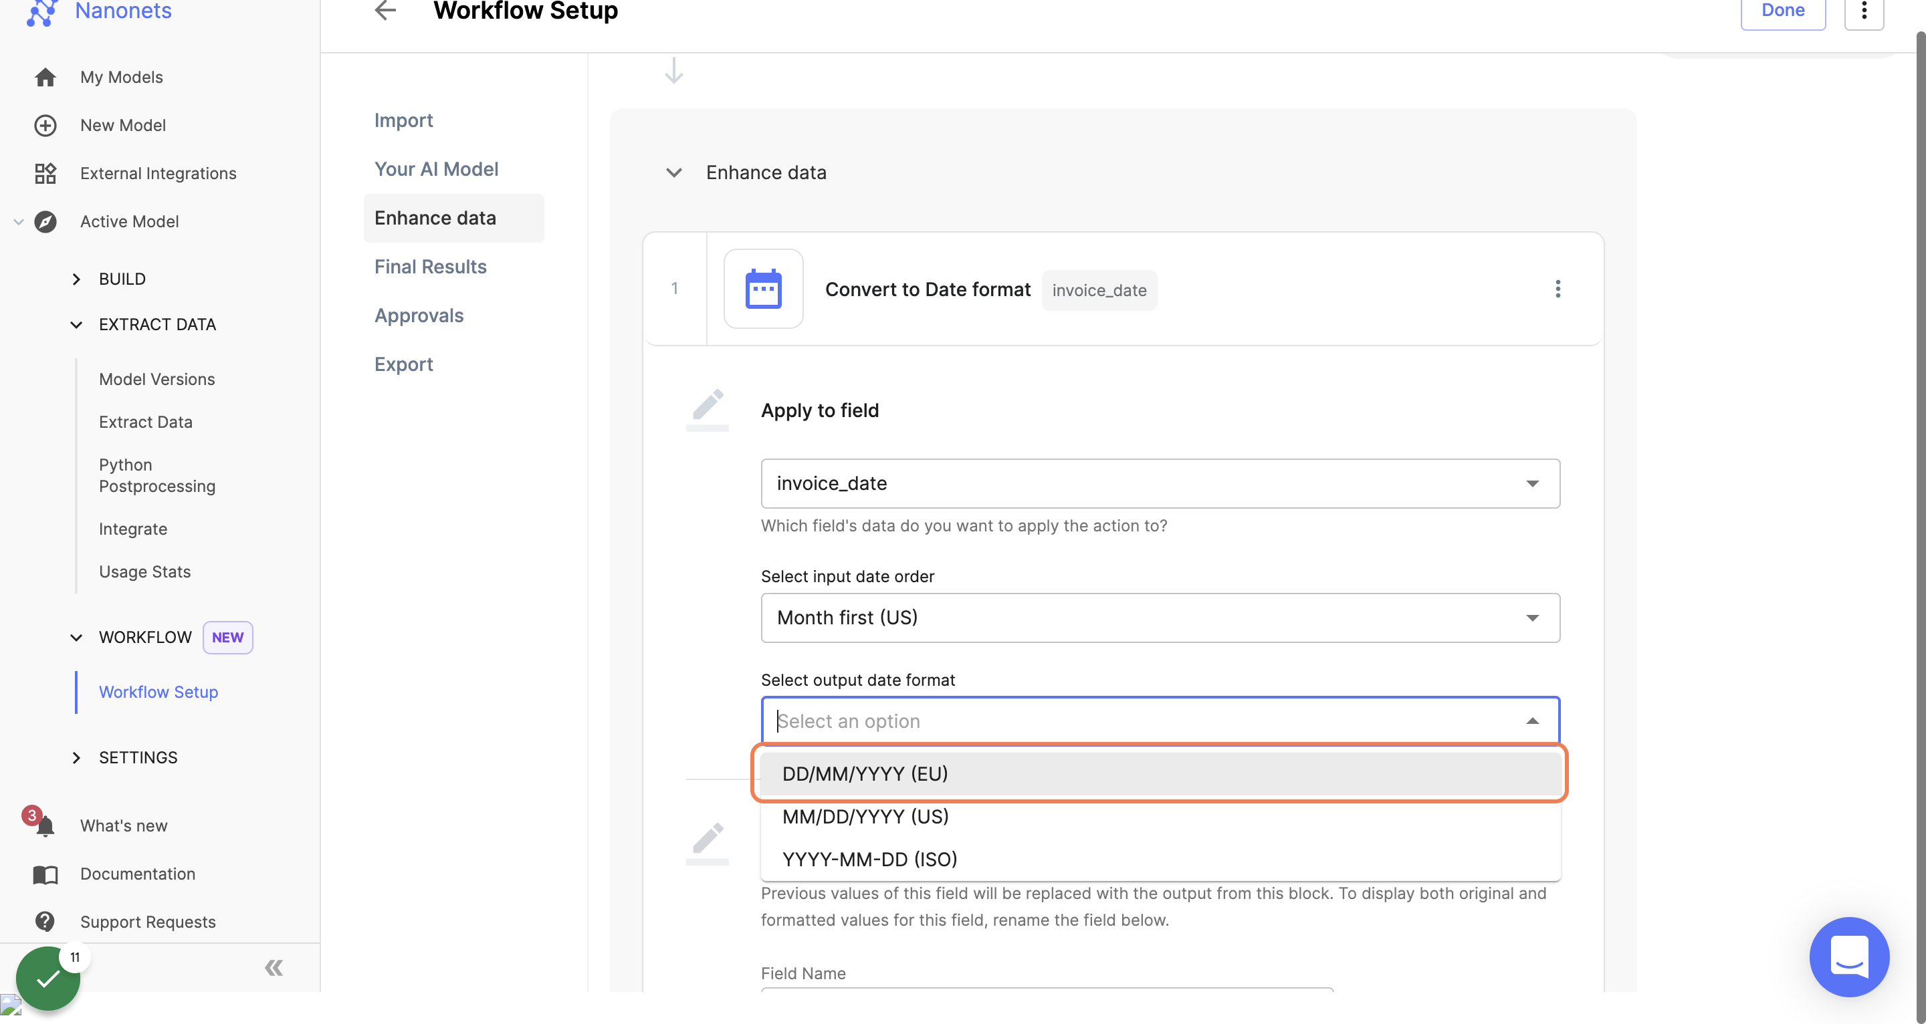
Task: Expand the SETTINGS section
Action: pos(76,757)
